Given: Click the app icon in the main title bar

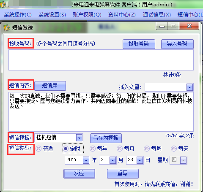Looking at the screenshot, I should (3, 4).
